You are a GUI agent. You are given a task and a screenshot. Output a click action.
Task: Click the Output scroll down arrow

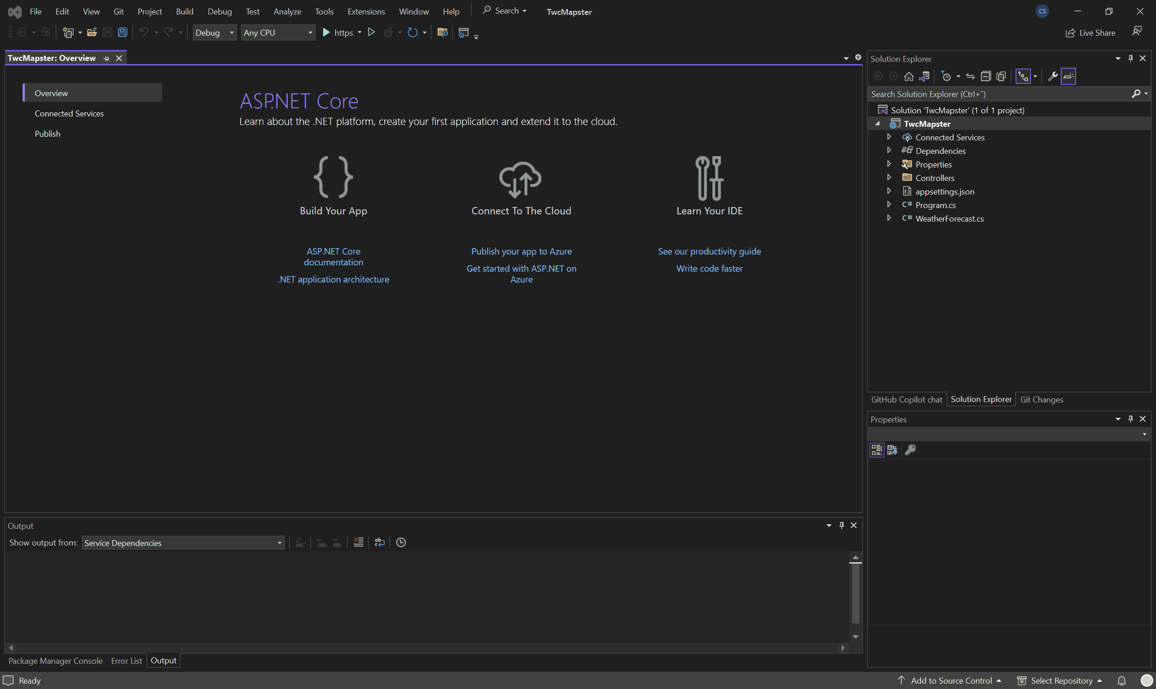tap(855, 637)
